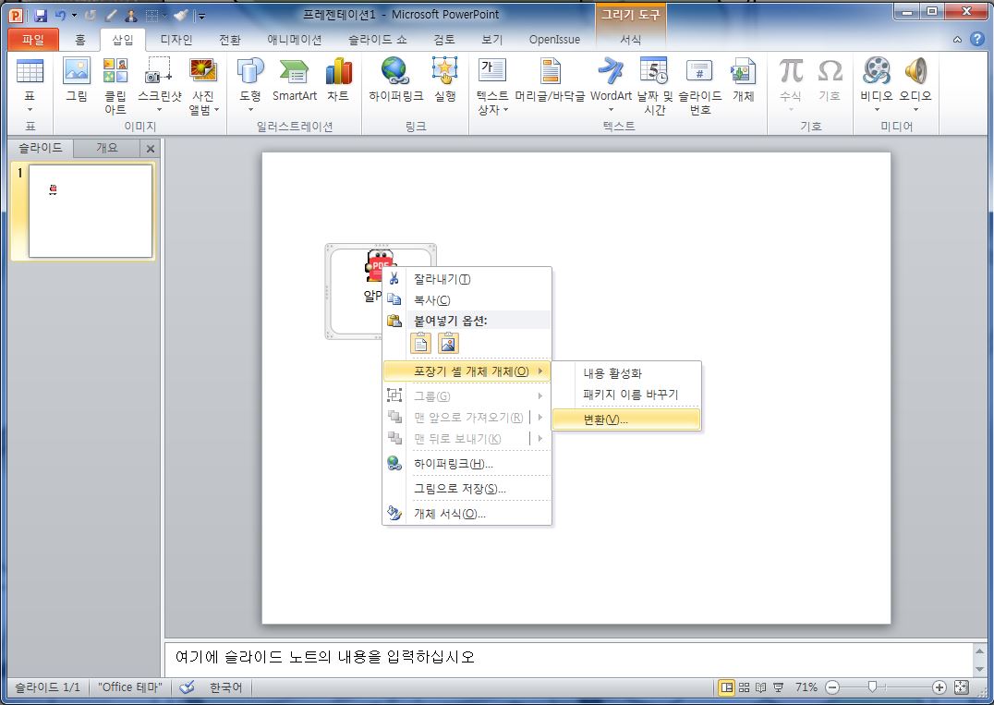Image resolution: width=994 pixels, height=705 pixels.
Task: Open the 검토 review tab
Action: 443,40
